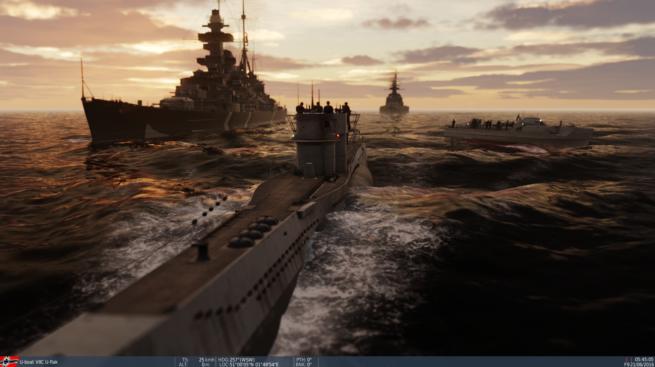Image resolution: width=655 pixels, height=367 pixels.
Task: Click the mission date "21/06/2016"
Action: (643, 364)
